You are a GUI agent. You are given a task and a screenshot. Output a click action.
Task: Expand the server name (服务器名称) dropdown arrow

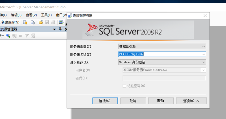(x=203, y=54)
